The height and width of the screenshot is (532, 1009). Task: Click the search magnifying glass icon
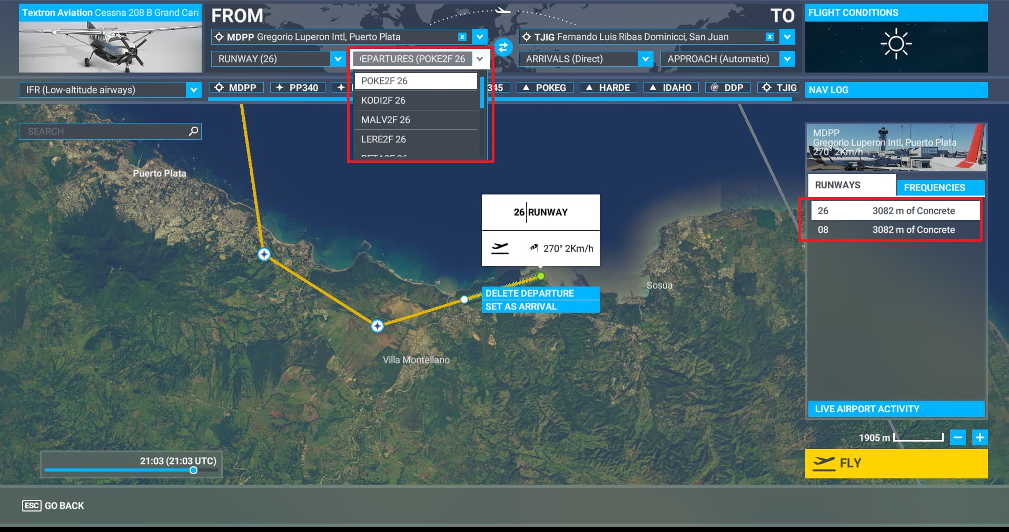point(193,131)
